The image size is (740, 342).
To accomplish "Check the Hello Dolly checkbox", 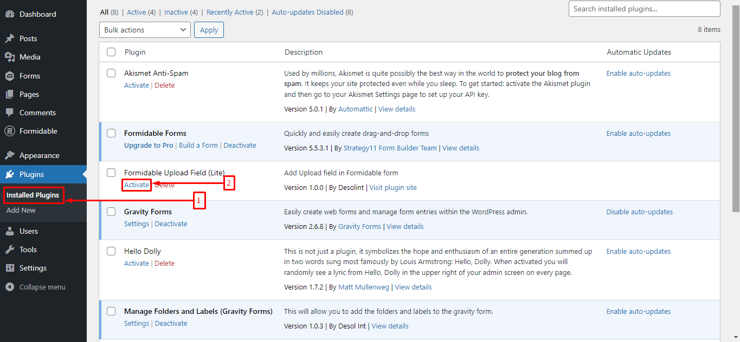I will [x=111, y=251].
